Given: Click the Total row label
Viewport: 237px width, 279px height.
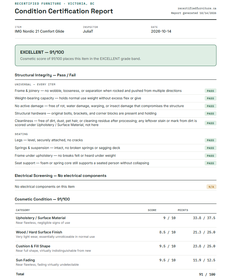Looking at the screenshot, I should [20, 274].
